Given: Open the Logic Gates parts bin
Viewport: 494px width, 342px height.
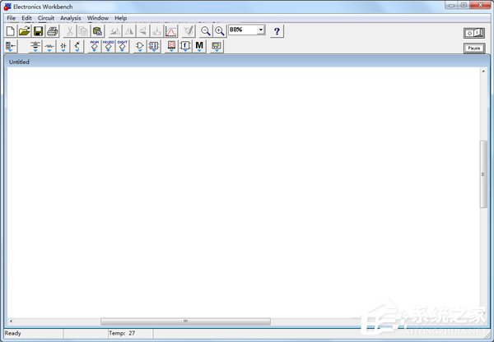Looking at the screenshot, I should (140, 46).
